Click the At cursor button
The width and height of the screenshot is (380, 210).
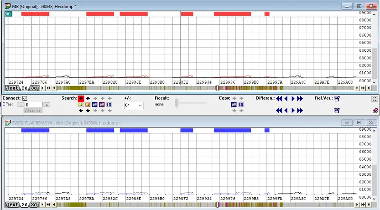click(x=33, y=111)
